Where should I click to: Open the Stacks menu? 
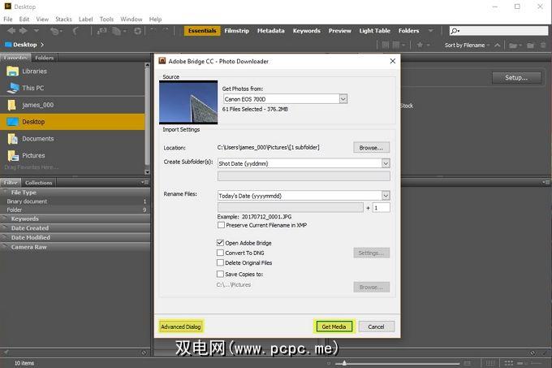pos(63,19)
